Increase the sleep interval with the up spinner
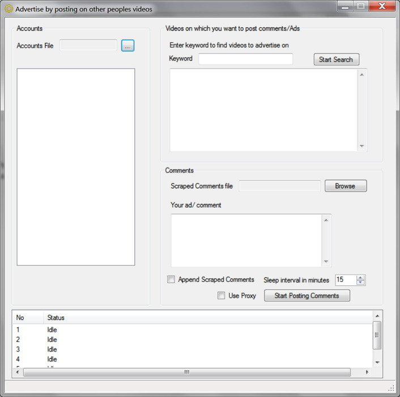 [361, 277]
